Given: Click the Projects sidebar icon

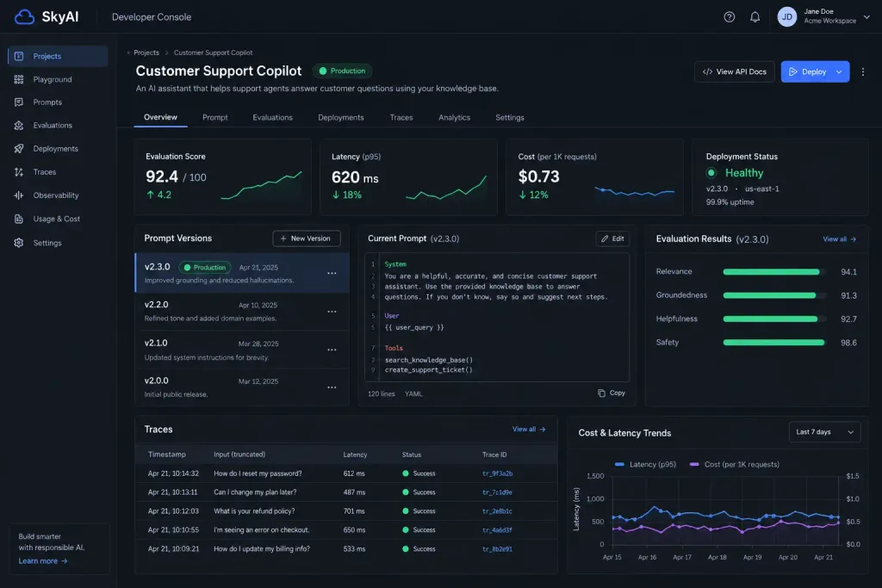Looking at the screenshot, I should [19, 56].
